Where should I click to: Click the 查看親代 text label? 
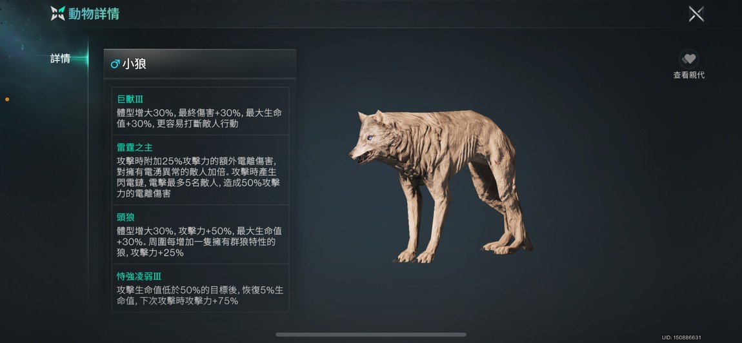click(689, 75)
